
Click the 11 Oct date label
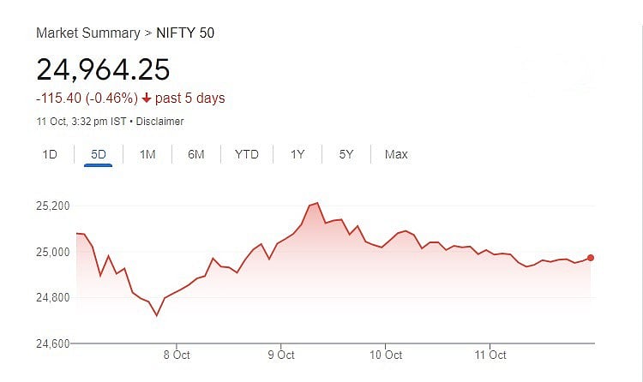[x=490, y=355]
